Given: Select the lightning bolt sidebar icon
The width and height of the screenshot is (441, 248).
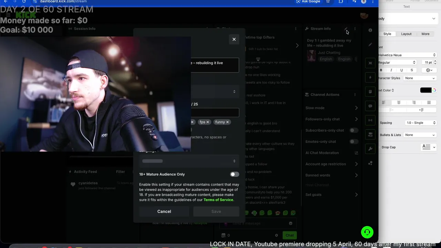Looking at the screenshot, I should (x=370, y=77).
